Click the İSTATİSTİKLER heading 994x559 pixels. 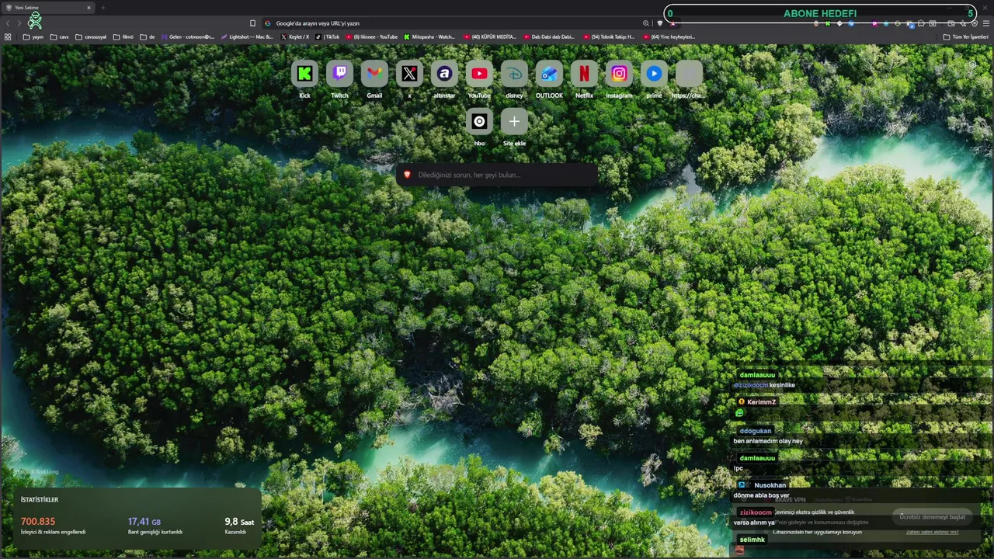coord(40,500)
